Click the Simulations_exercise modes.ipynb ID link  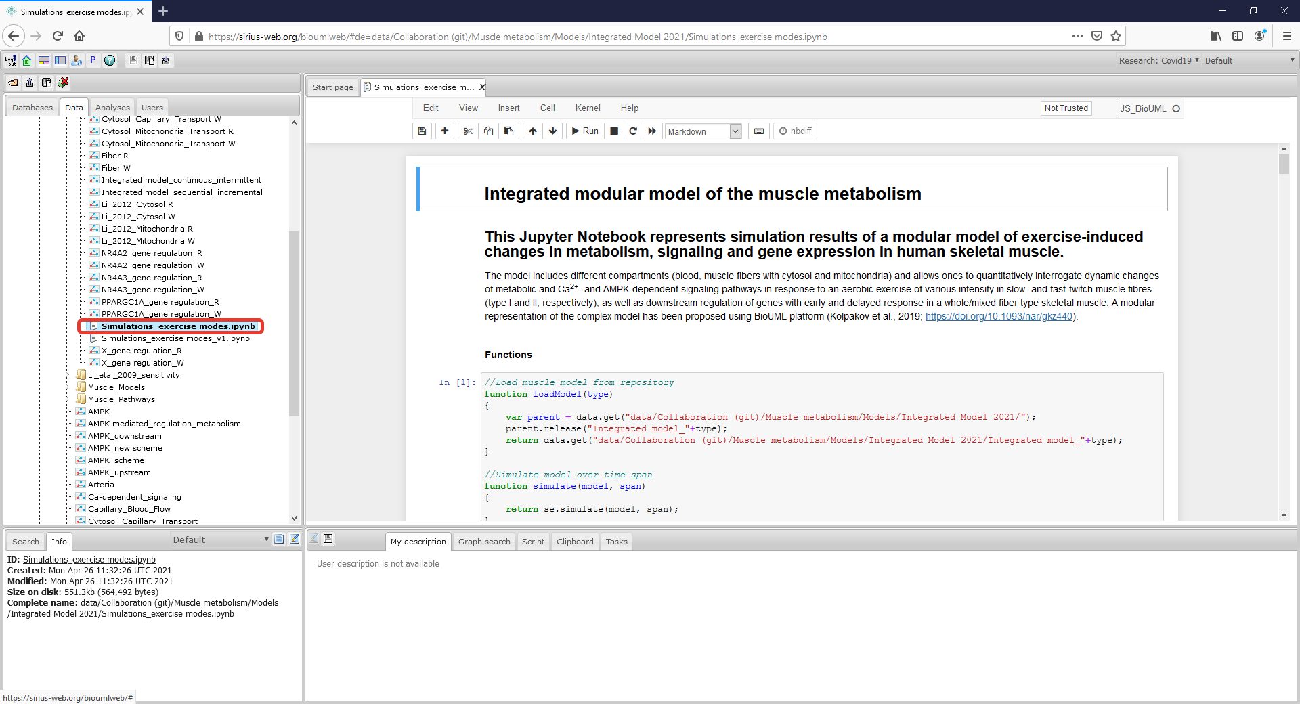[x=89, y=560]
